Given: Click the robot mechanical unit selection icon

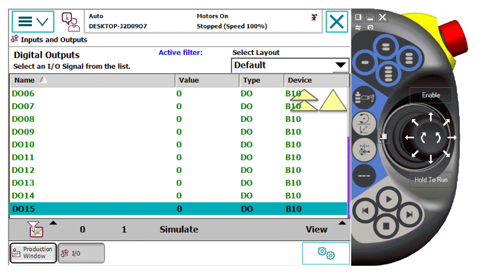Looking at the screenshot, I should click(364, 97).
